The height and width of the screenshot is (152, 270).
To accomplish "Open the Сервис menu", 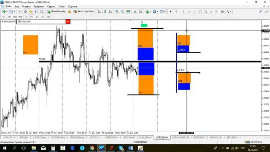I will pyautogui.click(x=51, y=6).
